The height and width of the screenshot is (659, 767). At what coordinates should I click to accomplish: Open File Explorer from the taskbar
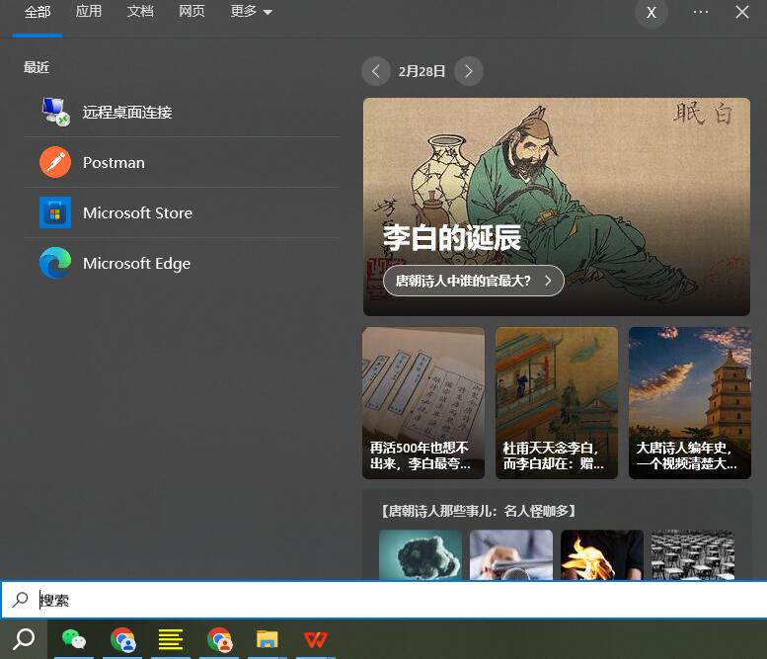[x=268, y=639]
